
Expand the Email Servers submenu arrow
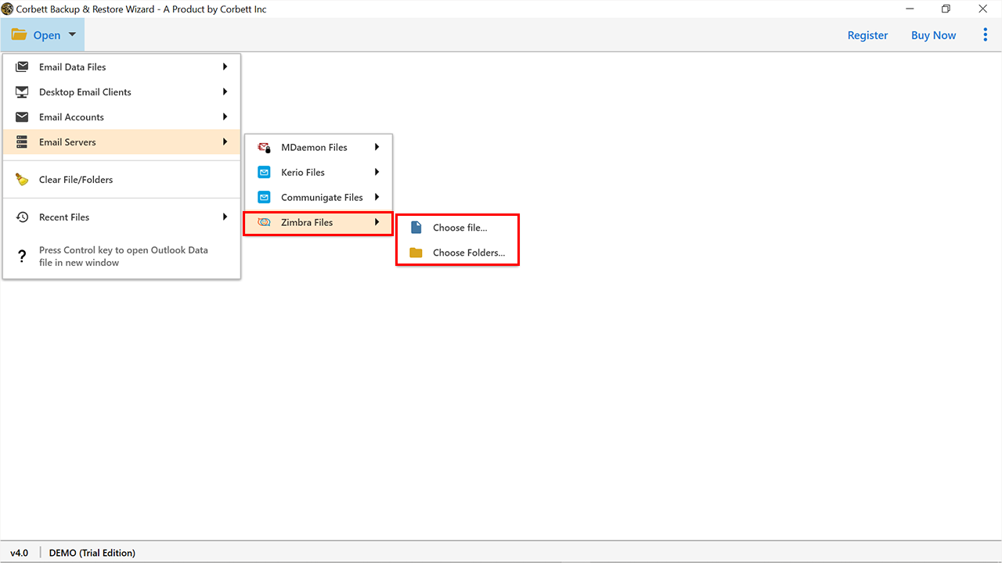[x=225, y=142]
